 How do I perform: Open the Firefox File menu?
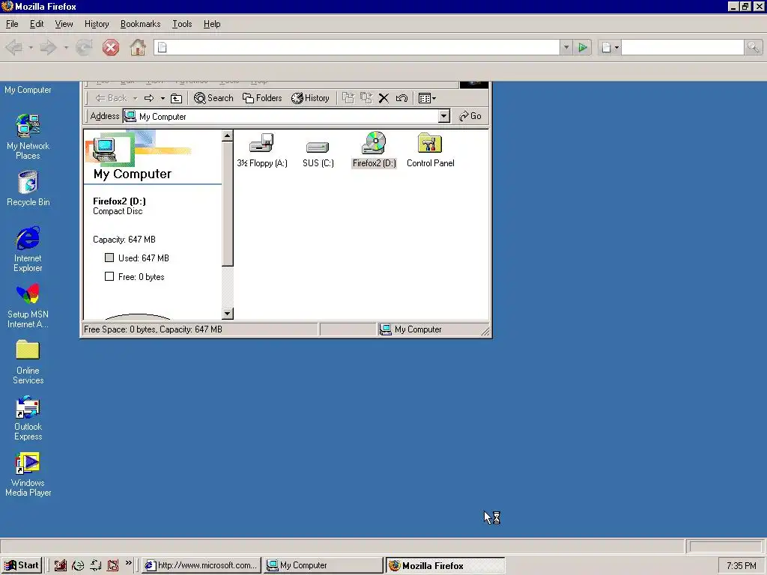12,24
